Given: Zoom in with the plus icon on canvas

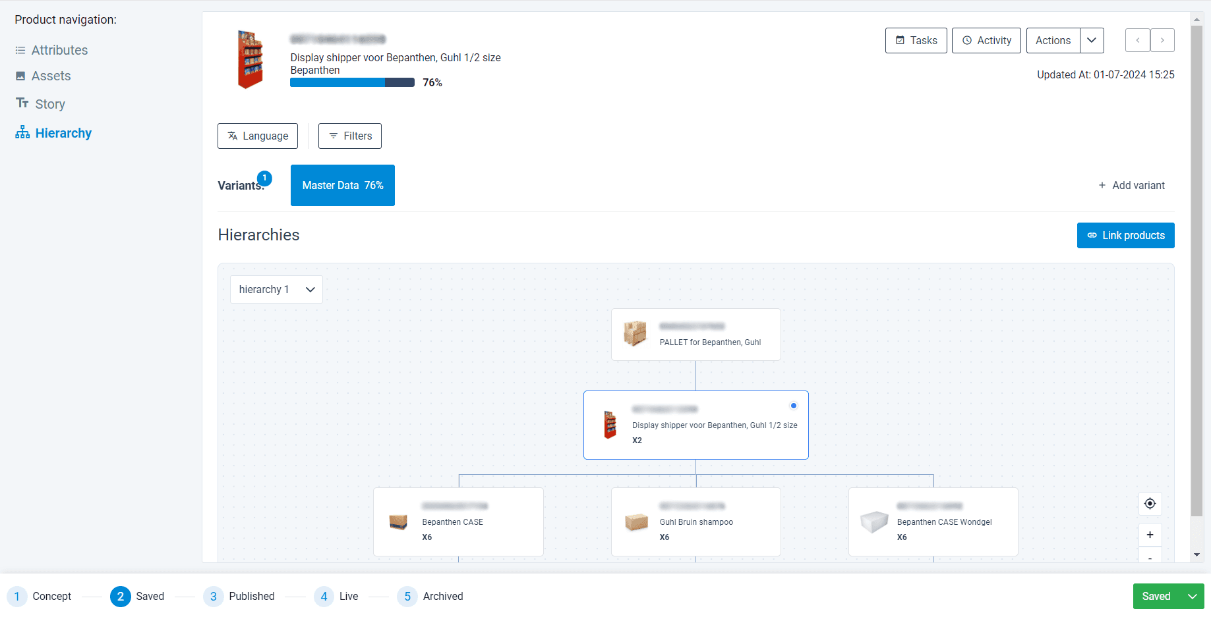Looking at the screenshot, I should click(1150, 535).
